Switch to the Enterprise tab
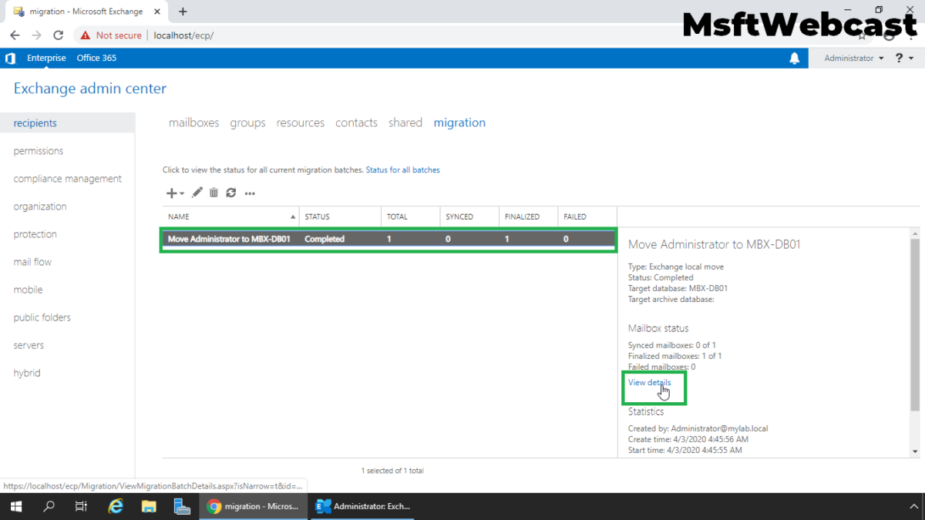The image size is (925, 520). [46, 59]
